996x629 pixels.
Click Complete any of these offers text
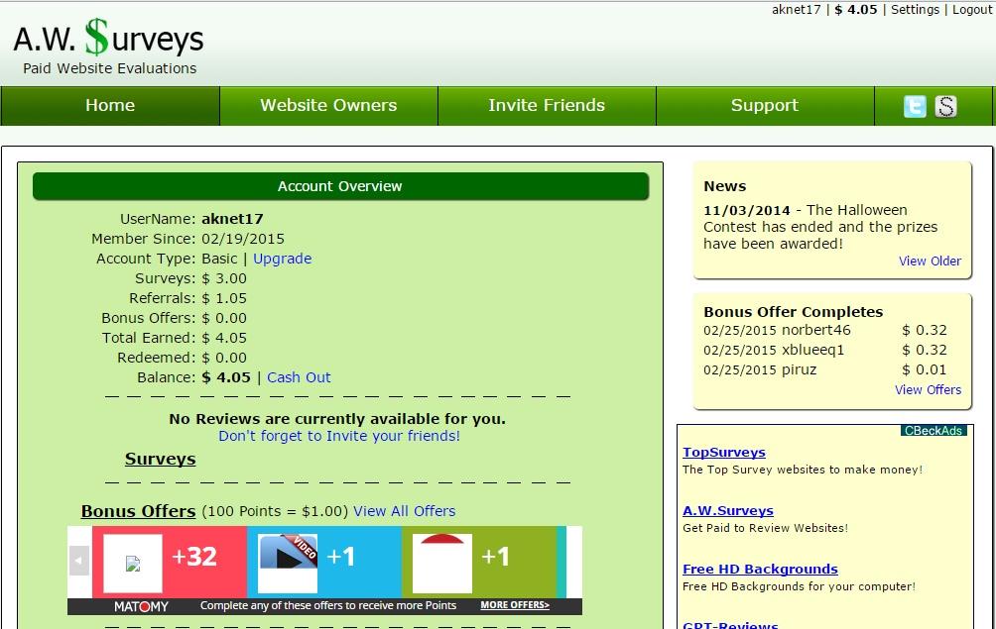328,605
